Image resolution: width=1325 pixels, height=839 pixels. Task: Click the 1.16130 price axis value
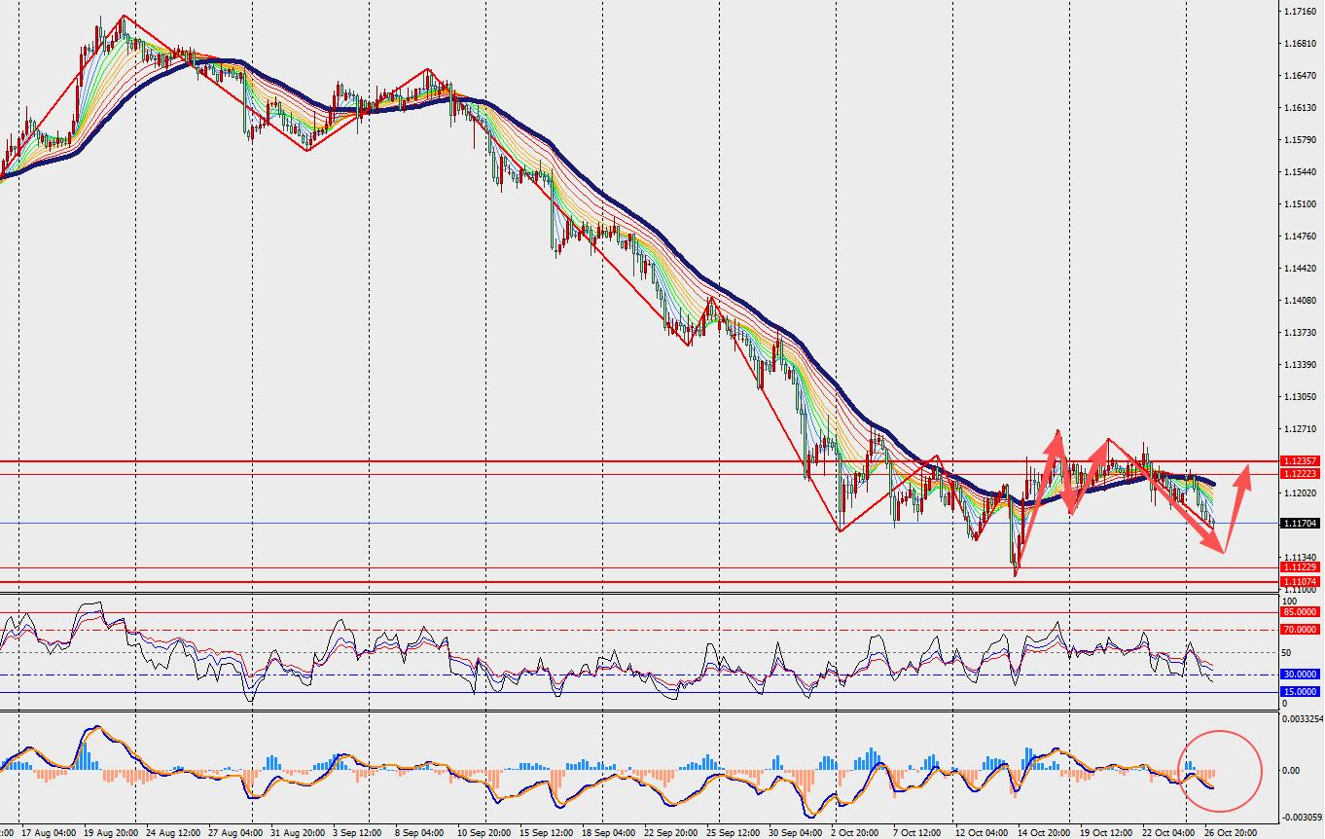click(1301, 108)
